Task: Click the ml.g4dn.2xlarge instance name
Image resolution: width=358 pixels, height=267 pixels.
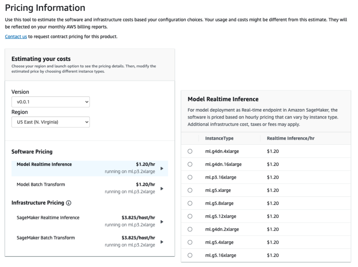Action: [x=222, y=229]
